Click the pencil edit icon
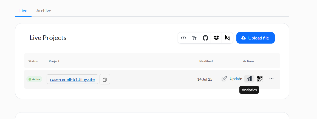317x119 pixels. (x=224, y=79)
